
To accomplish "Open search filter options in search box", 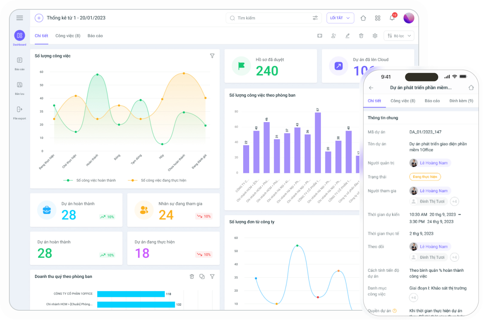I will [315, 18].
